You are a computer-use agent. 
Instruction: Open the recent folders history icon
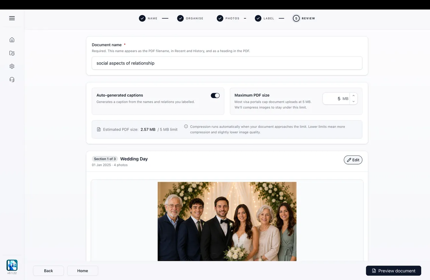point(12,53)
